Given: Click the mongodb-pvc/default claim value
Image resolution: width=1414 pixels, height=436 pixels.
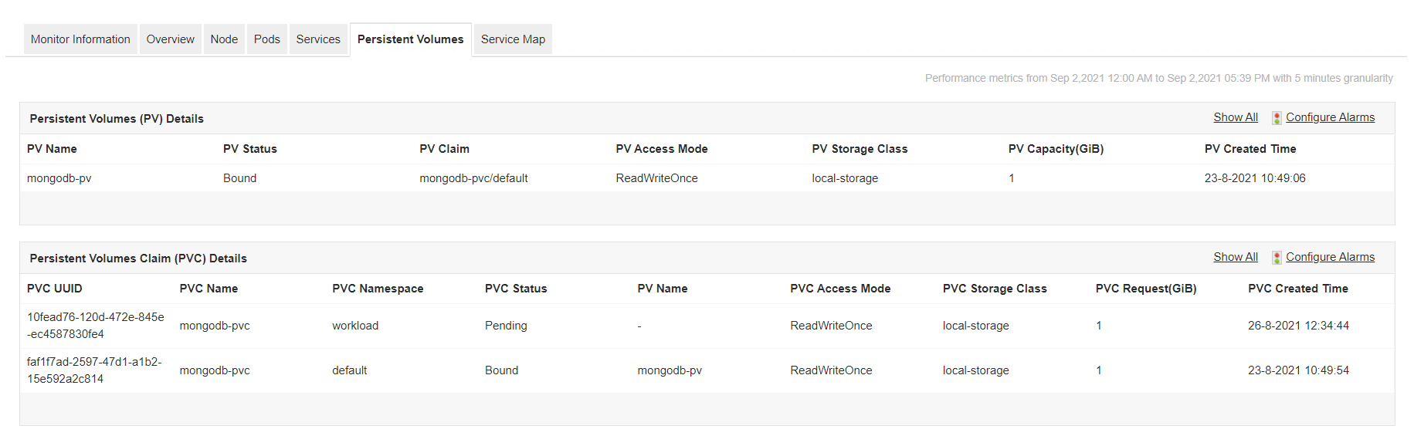Looking at the screenshot, I should coord(473,178).
